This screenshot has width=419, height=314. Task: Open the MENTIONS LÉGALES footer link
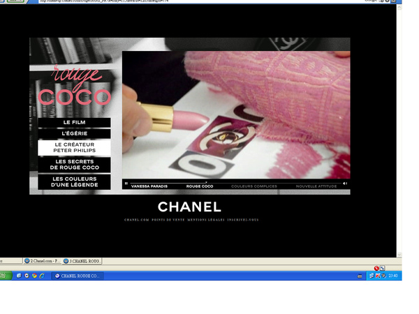pyautogui.click(x=206, y=220)
